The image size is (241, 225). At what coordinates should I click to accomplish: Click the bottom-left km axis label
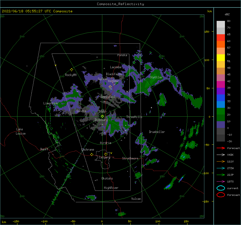(4, 222)
